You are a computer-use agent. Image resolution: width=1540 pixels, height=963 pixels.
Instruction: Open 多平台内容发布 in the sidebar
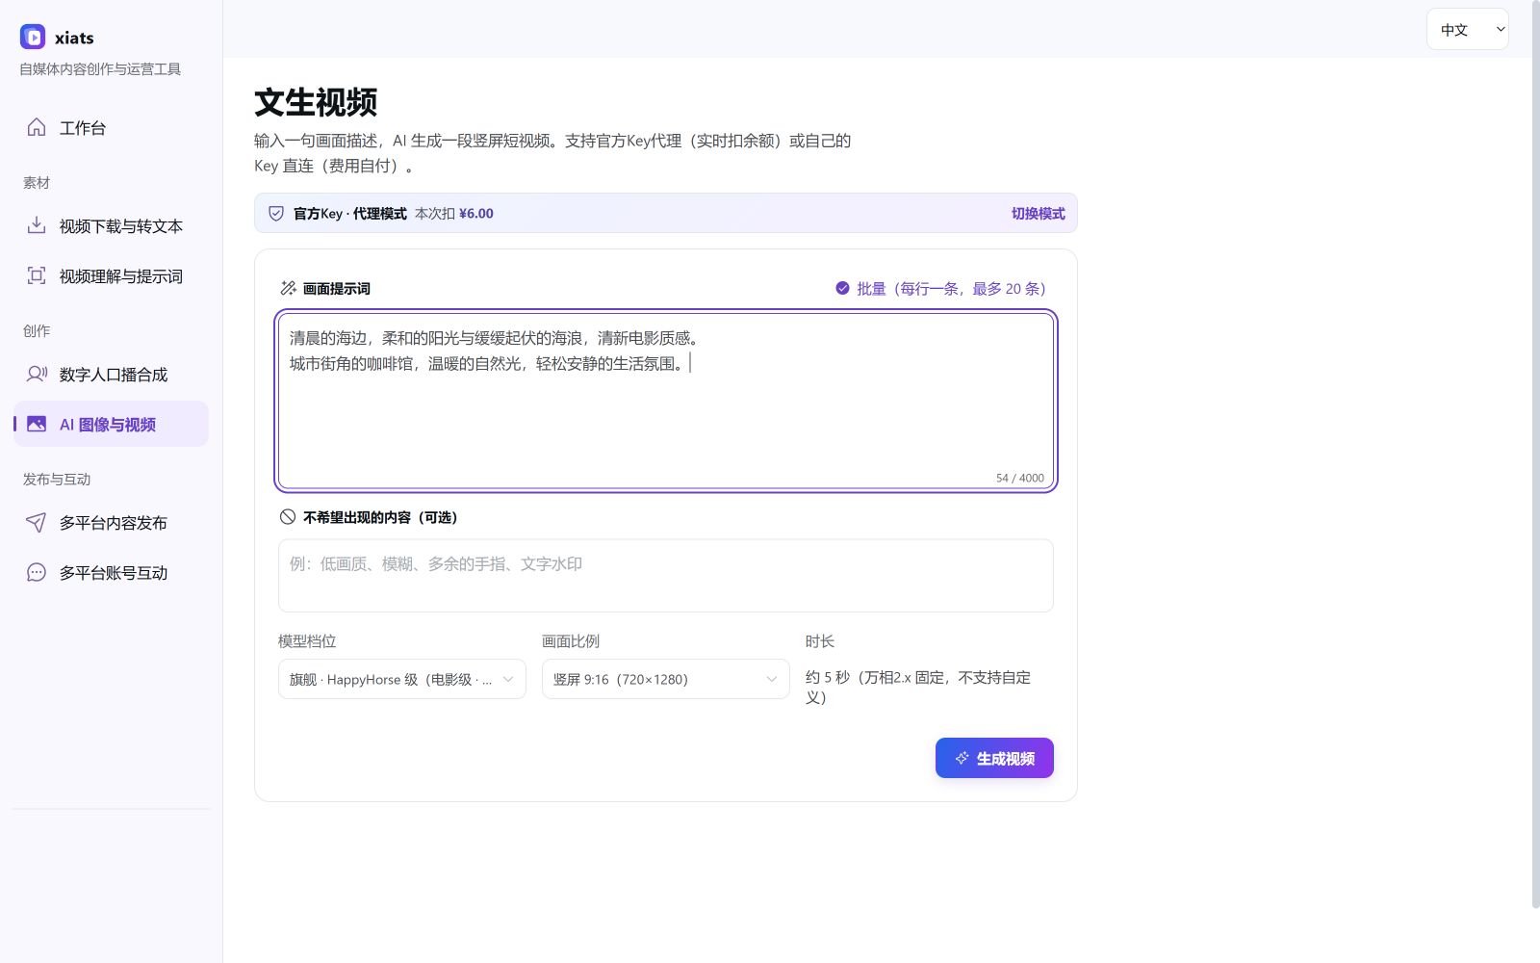[111, 522]
